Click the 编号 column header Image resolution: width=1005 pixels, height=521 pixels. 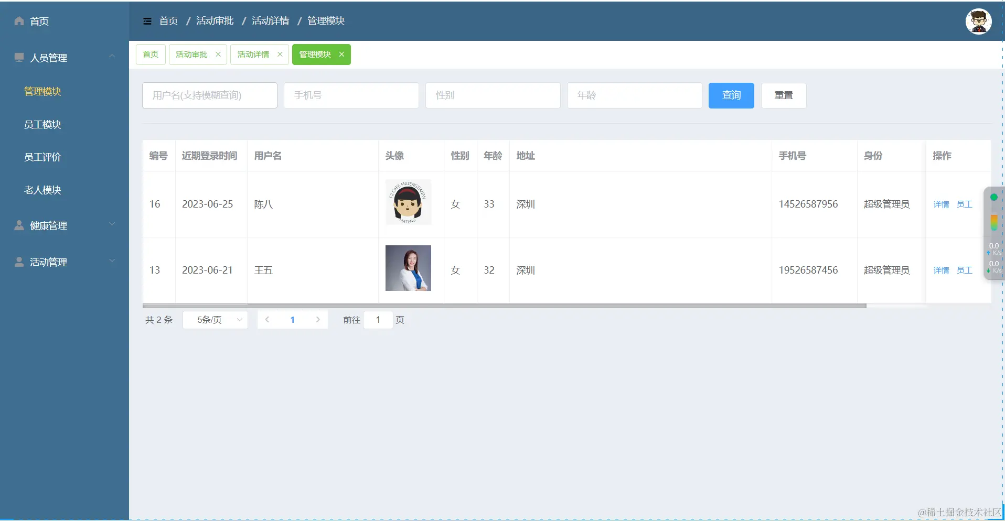tap(158, 156)
